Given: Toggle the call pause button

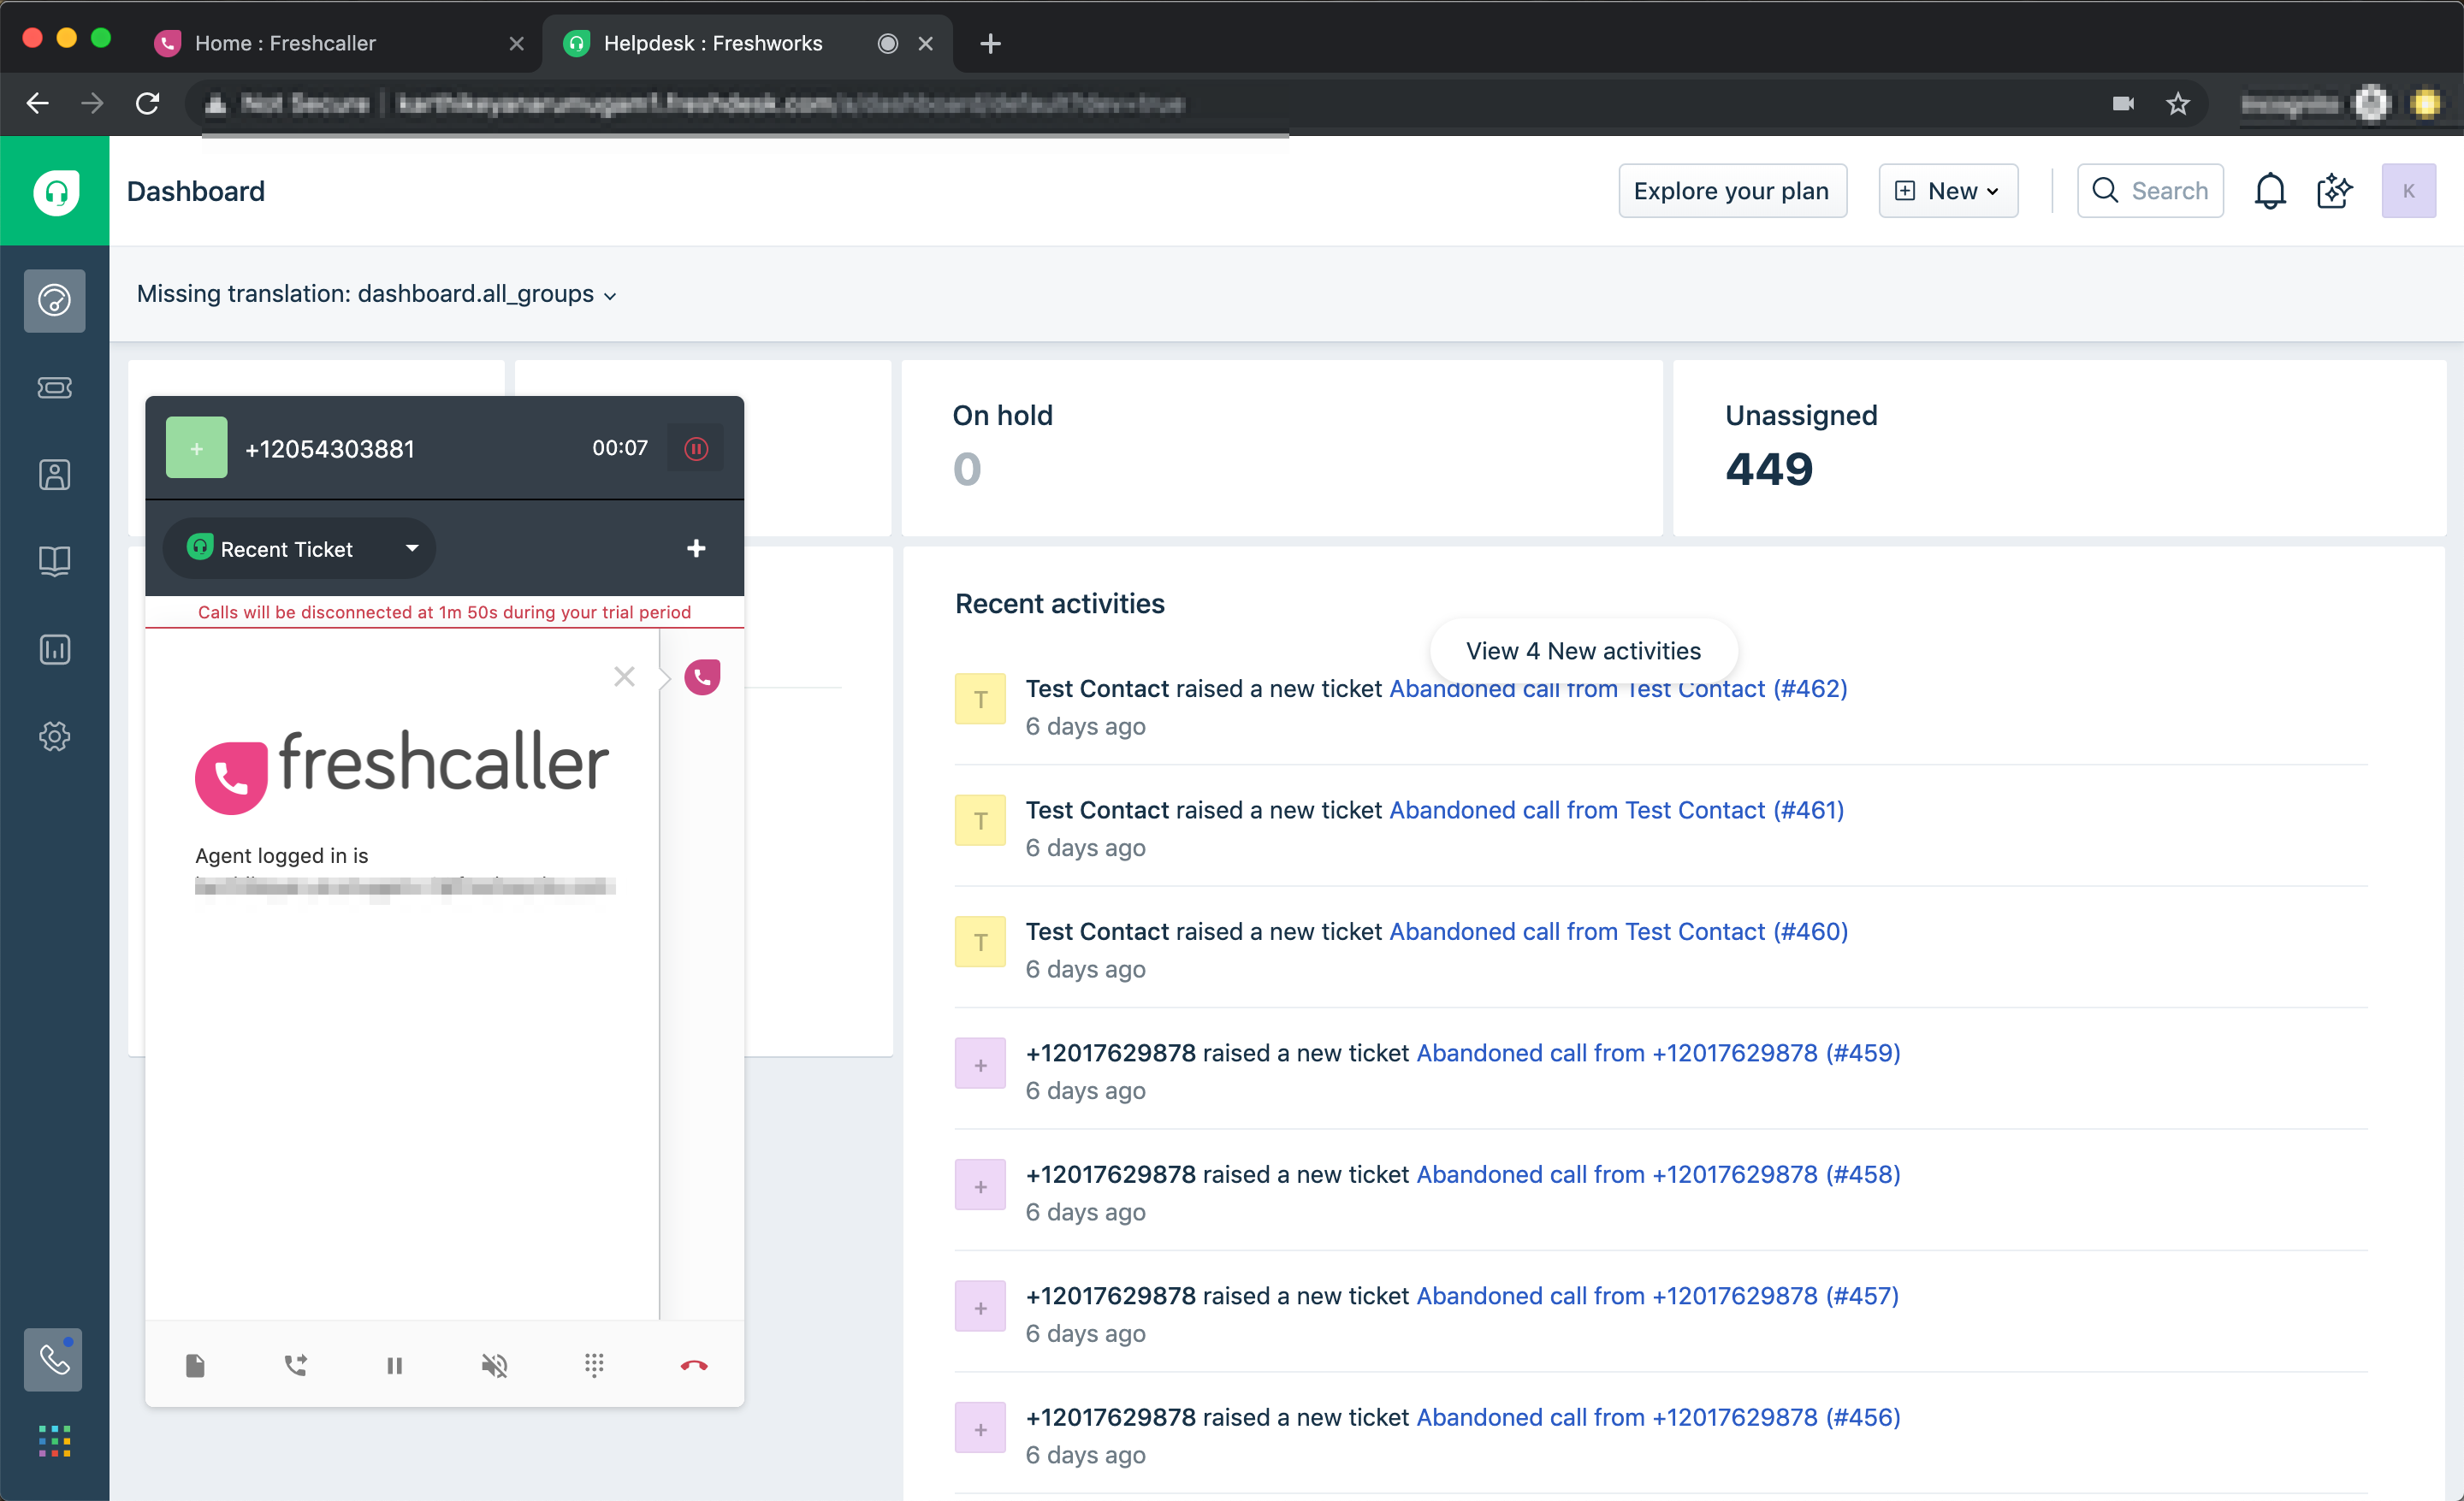Looking at the screenshot, I should (396, 1364).
